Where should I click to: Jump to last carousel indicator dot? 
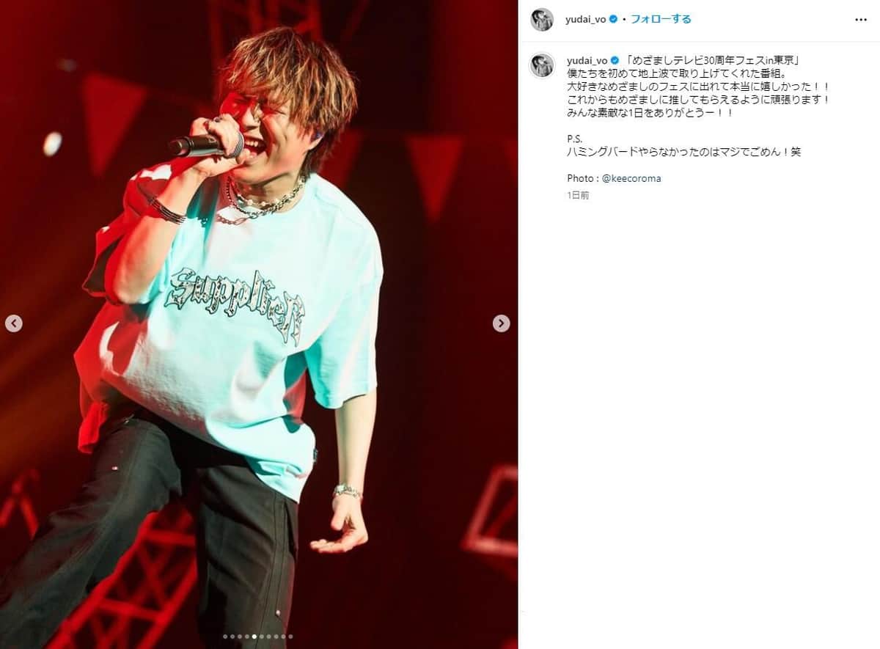pyautogui.click(x=290, y=637)
